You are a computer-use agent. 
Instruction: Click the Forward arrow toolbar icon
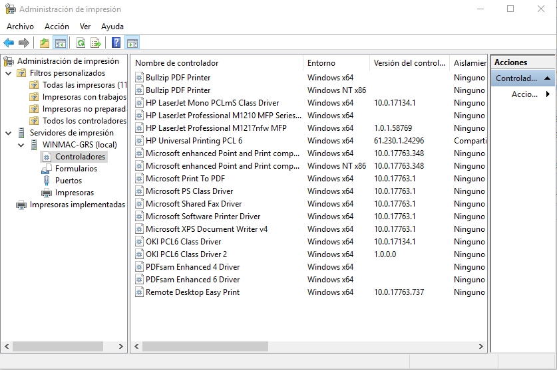coord(24,43)
